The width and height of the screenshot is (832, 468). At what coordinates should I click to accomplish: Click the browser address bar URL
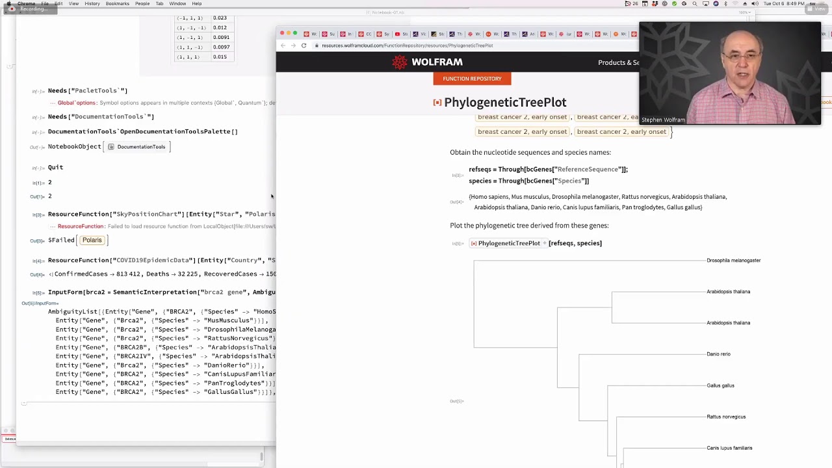pos(407,45)
